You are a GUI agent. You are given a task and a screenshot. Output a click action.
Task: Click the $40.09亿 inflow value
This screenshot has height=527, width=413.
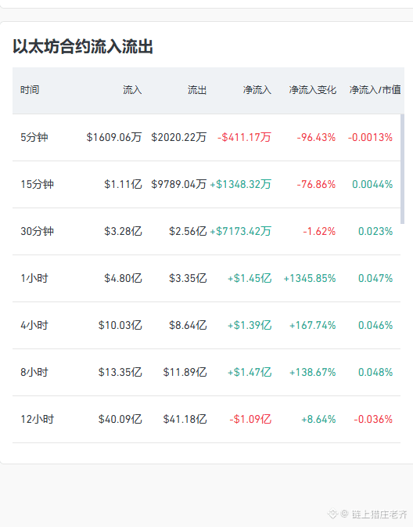[x=120, y=420]
